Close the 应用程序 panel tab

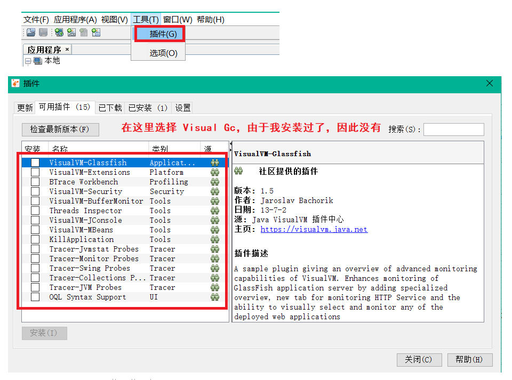67,49
